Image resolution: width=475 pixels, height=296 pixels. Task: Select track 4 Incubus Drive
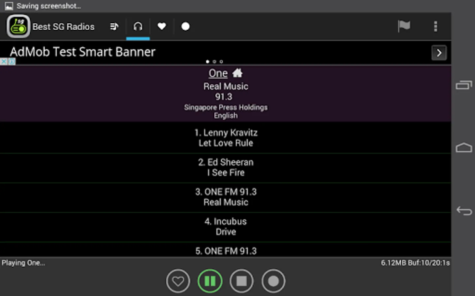coord(226,227)
